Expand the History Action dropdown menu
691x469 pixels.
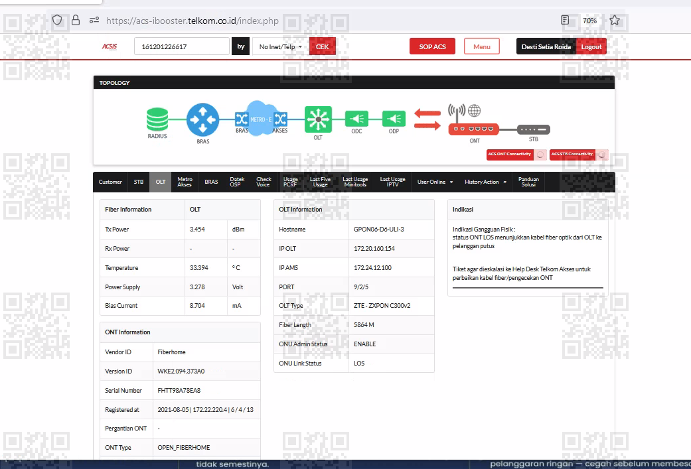[486, 182]
